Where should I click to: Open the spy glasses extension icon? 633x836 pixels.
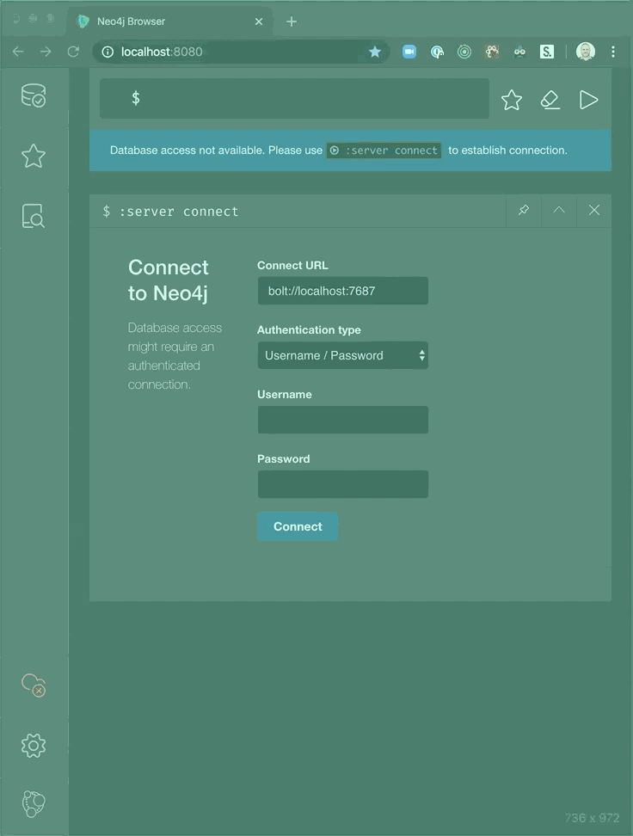tap(519, 52)
